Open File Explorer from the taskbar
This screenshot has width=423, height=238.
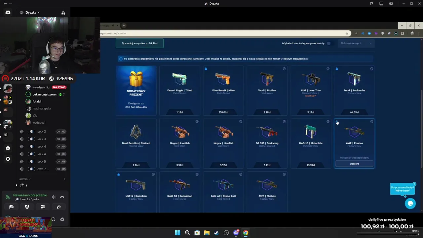point(207,233)
